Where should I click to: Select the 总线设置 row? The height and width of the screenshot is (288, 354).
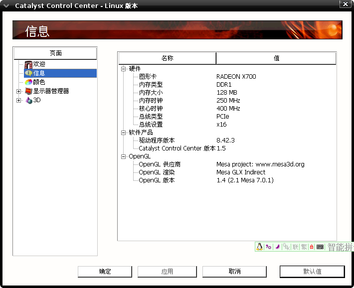click(x=228, y=125)
